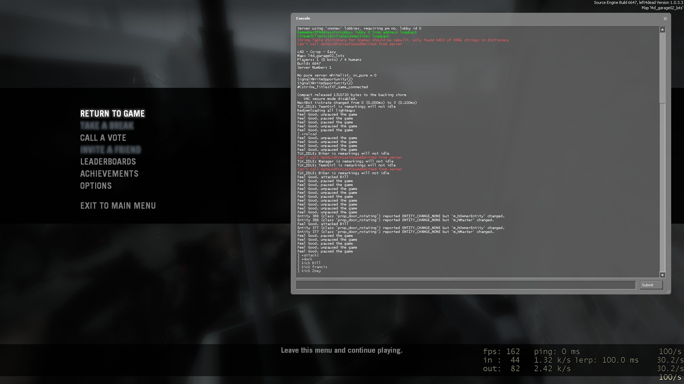
Task: Open Call a Vote menu
Action: tap(103, 138)
